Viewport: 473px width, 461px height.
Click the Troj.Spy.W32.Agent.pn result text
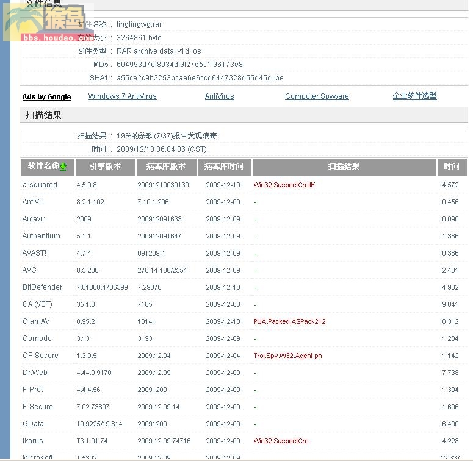[287, 356]
